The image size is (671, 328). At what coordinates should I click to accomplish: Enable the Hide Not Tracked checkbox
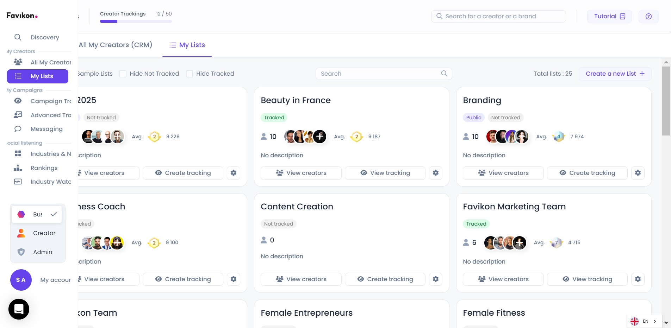pyautogui.click(x=123, y=74)
